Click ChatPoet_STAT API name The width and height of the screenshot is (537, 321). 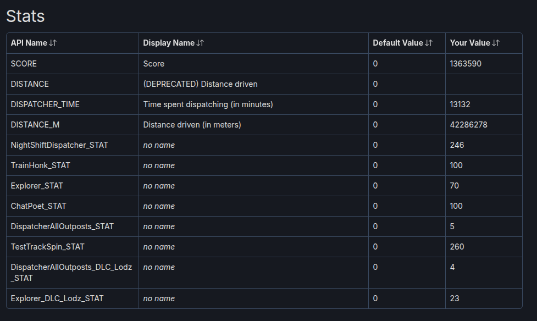[x=38, y=206]
